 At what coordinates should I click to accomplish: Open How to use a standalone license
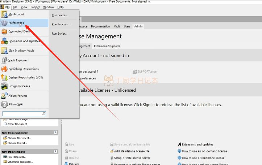click(203, 158)
